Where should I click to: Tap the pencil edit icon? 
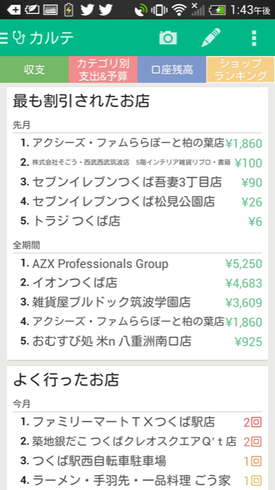tap(211, 38)
